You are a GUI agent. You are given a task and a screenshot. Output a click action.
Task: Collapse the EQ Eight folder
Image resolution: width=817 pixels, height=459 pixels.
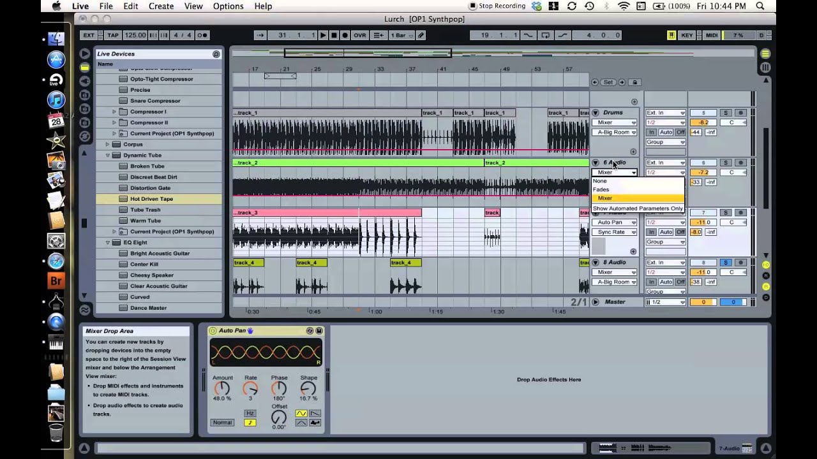pos(108,242)
